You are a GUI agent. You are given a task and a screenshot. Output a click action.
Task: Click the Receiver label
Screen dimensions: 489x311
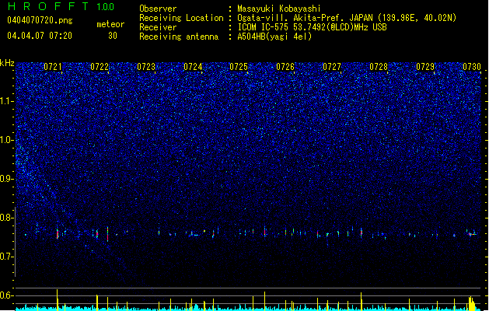coord(158,27)
